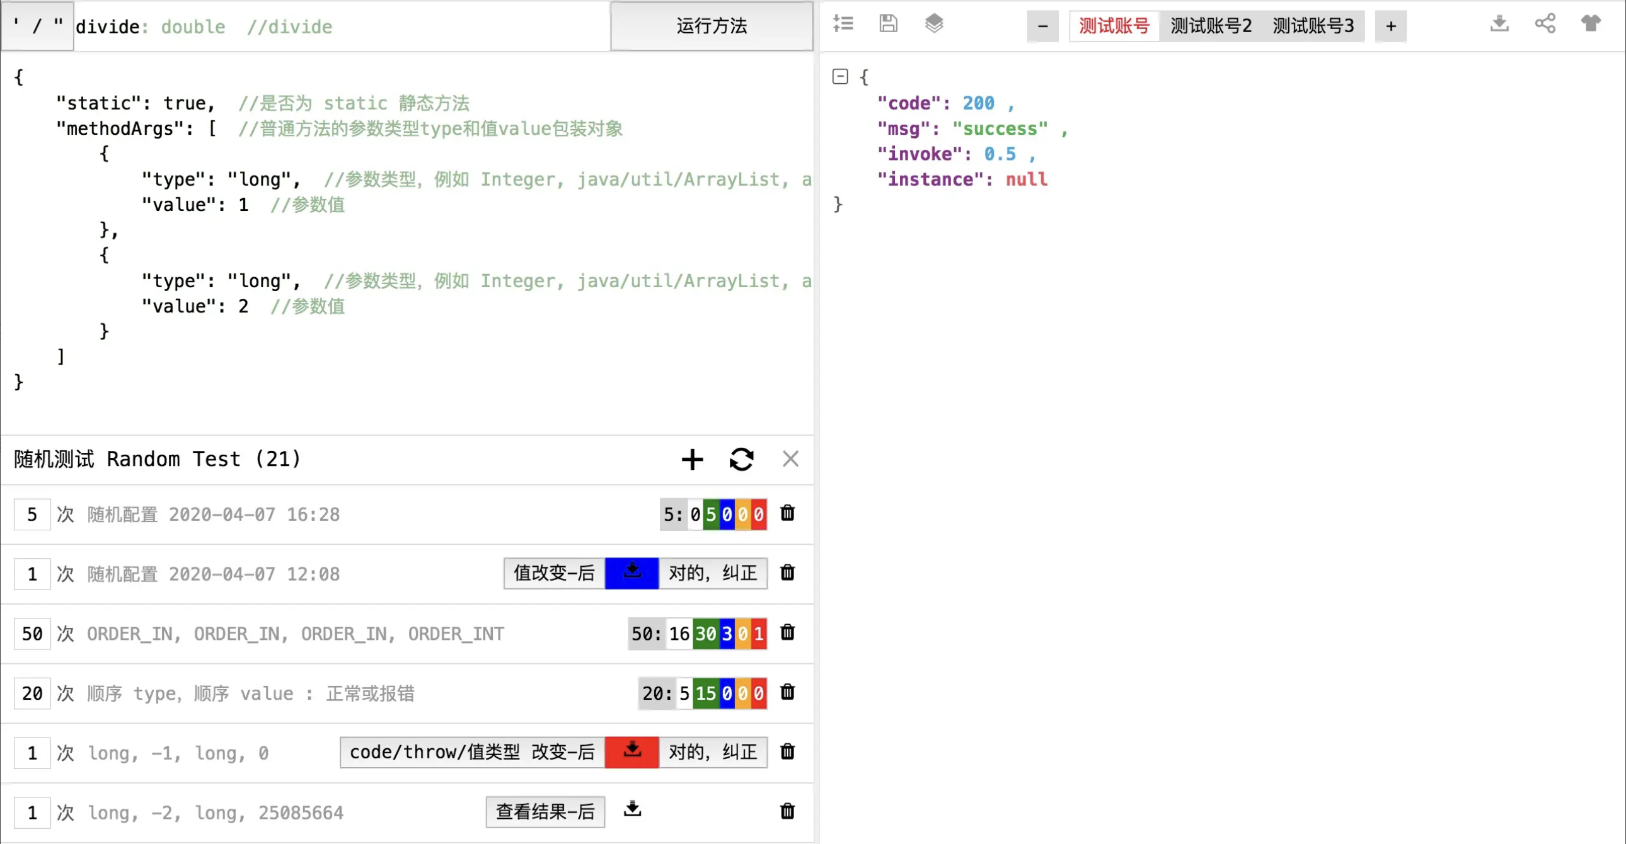The width and height of the screenshot is (1626, 844).
Task: Click the save icon in the top toolbar
Action: point(888,23)
